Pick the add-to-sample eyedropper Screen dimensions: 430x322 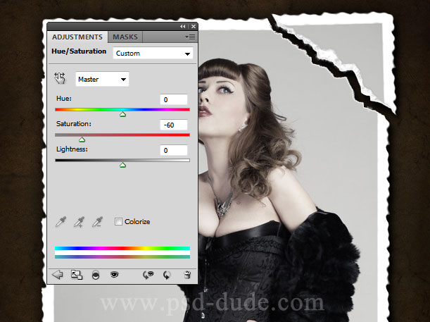click(x=79, y=222)
